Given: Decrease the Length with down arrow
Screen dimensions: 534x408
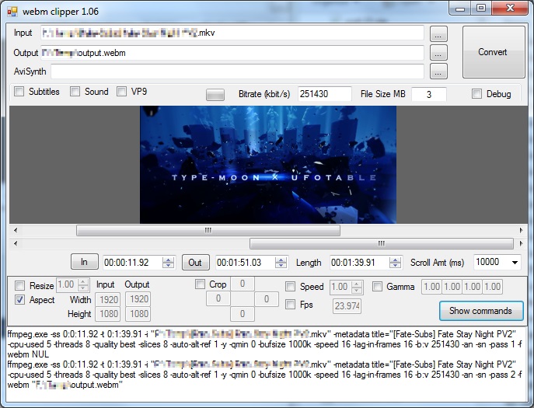Looking at the screenshot, I should pyautogui.click(x=395, y=265).
